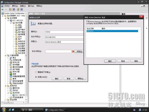Viewport: 149px width, 112px height.
Task: Click the Back arrow toolbar icon
Action: (x=2, y=10)
